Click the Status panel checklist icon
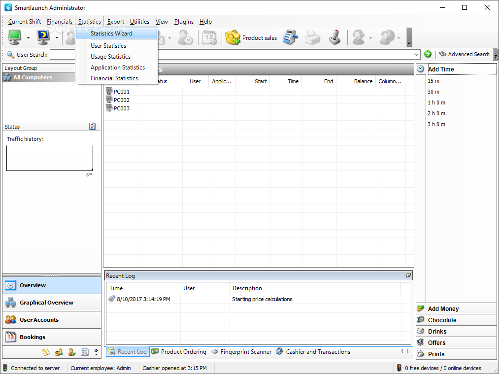Screen dimensions: 499x374 tap(92, 126)
